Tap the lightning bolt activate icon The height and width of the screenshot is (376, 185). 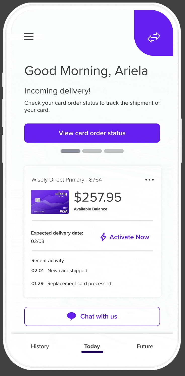point(103,237)
